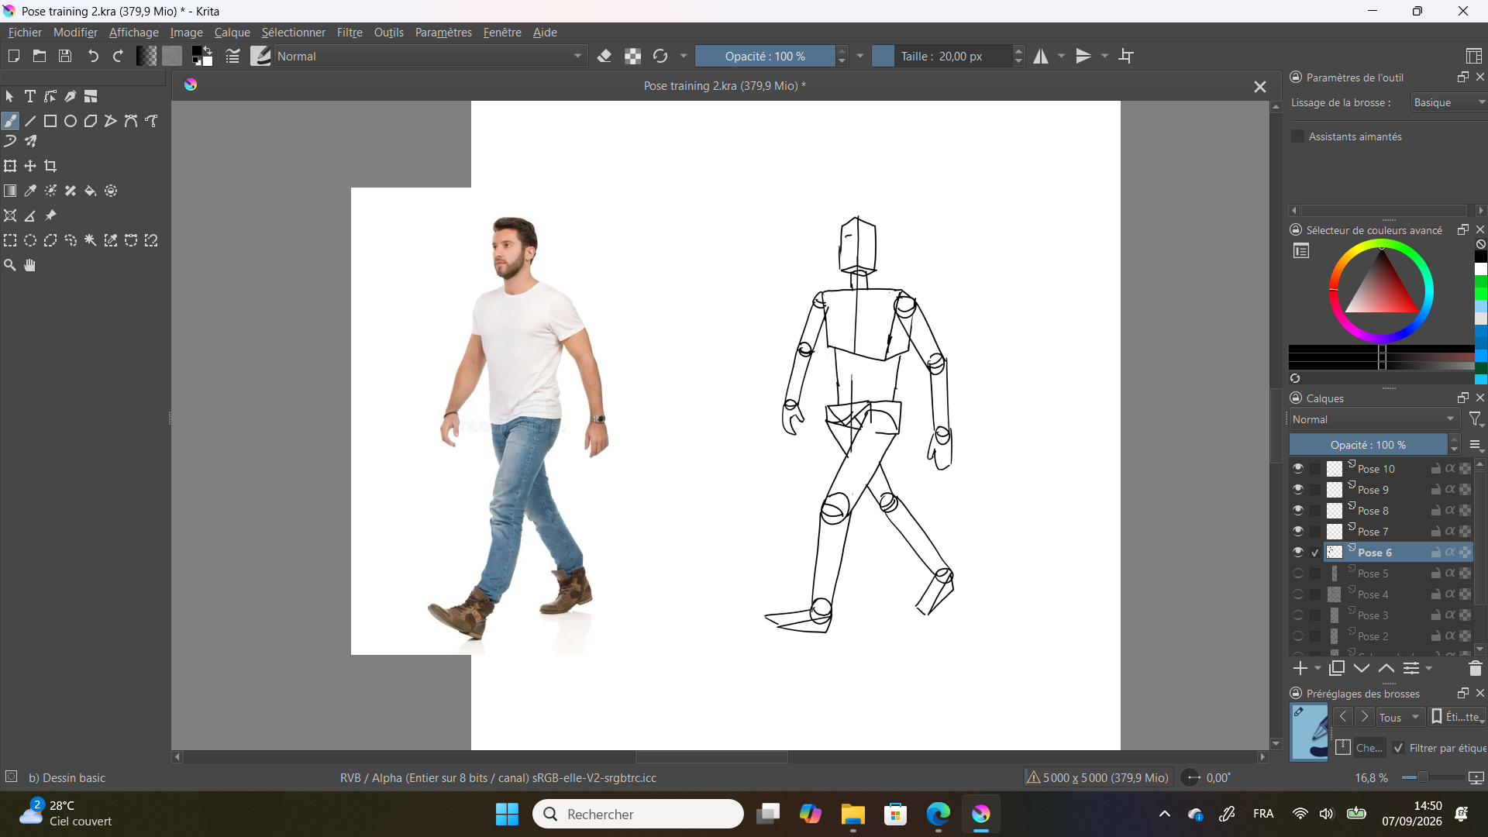Expand the layer blending mode Normal dropdown
Viewport: 1488px width, 837px height.
1373,419
